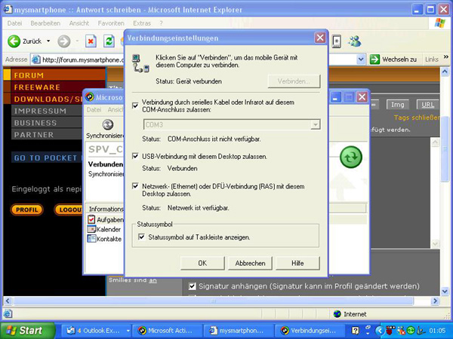Expand hidden tray icons arrow
The width and height of the screenshot is (453, 339).
pos(380,331)
